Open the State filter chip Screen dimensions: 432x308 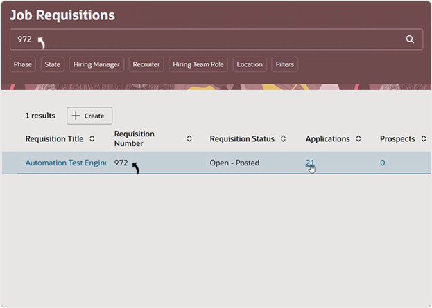52,64
